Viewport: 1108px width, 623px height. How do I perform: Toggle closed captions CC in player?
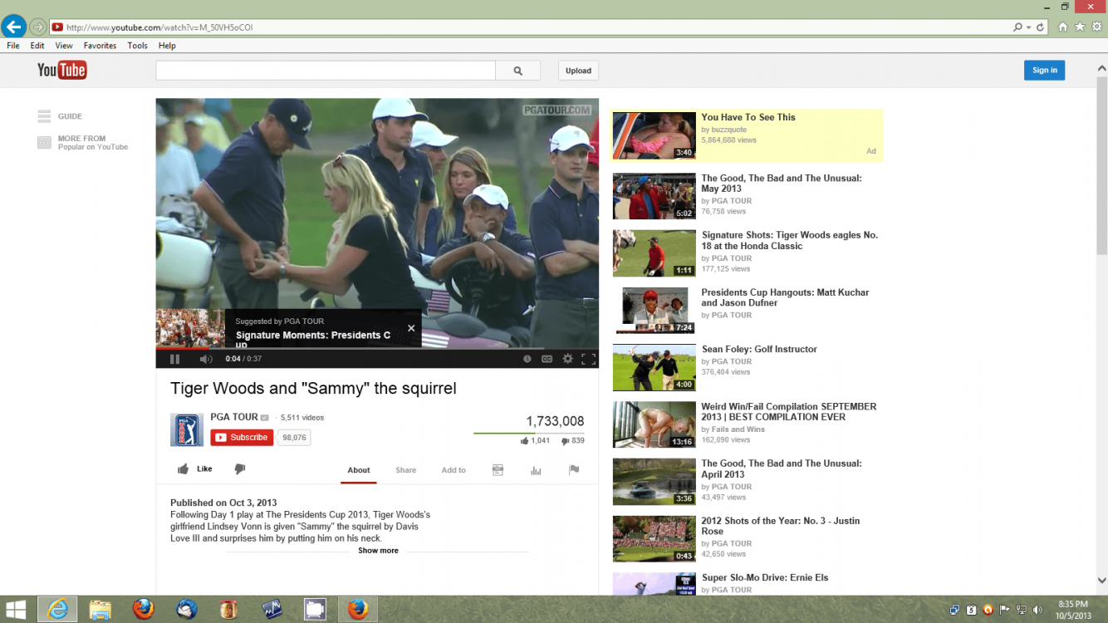tap(547, 359)
